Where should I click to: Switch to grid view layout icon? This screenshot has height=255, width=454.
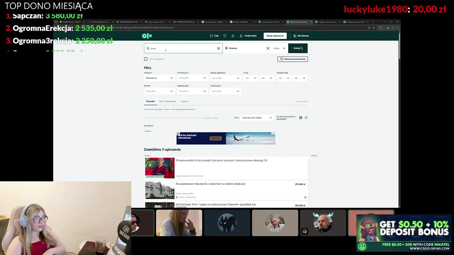306,118
